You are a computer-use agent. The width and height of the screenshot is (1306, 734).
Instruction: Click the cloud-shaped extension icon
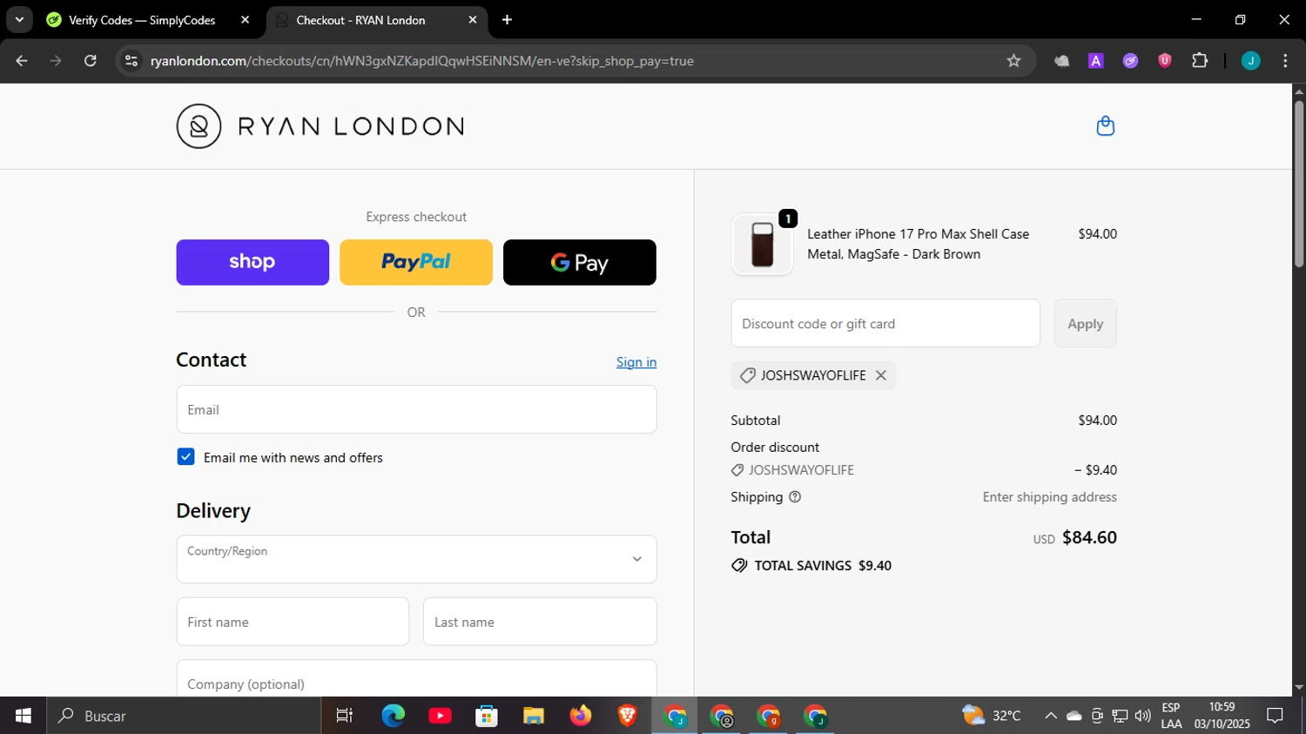click(1061, 61)
